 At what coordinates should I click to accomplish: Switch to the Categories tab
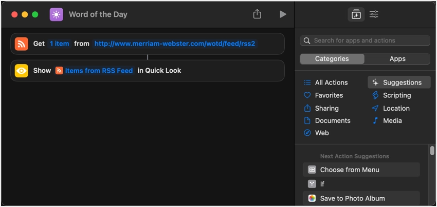click(332, 59)
